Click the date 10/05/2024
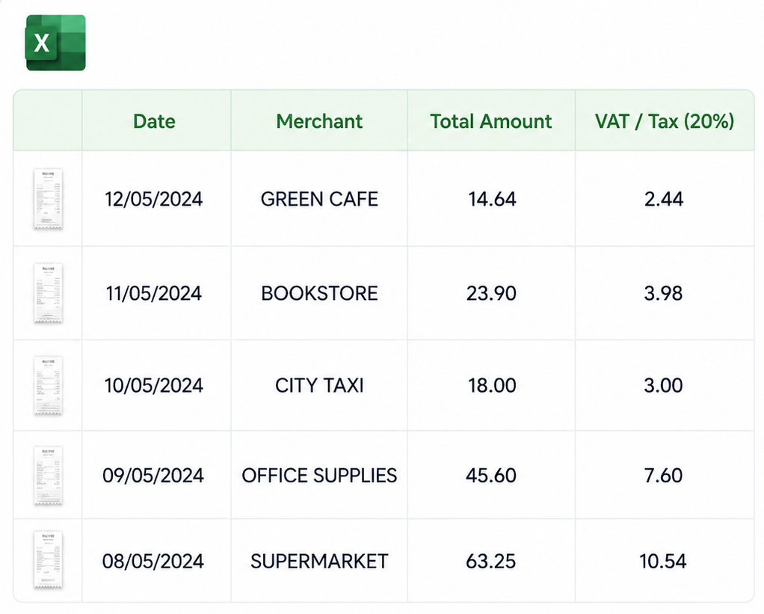This screenshot has height=614, width=764. tap(153, 385)
